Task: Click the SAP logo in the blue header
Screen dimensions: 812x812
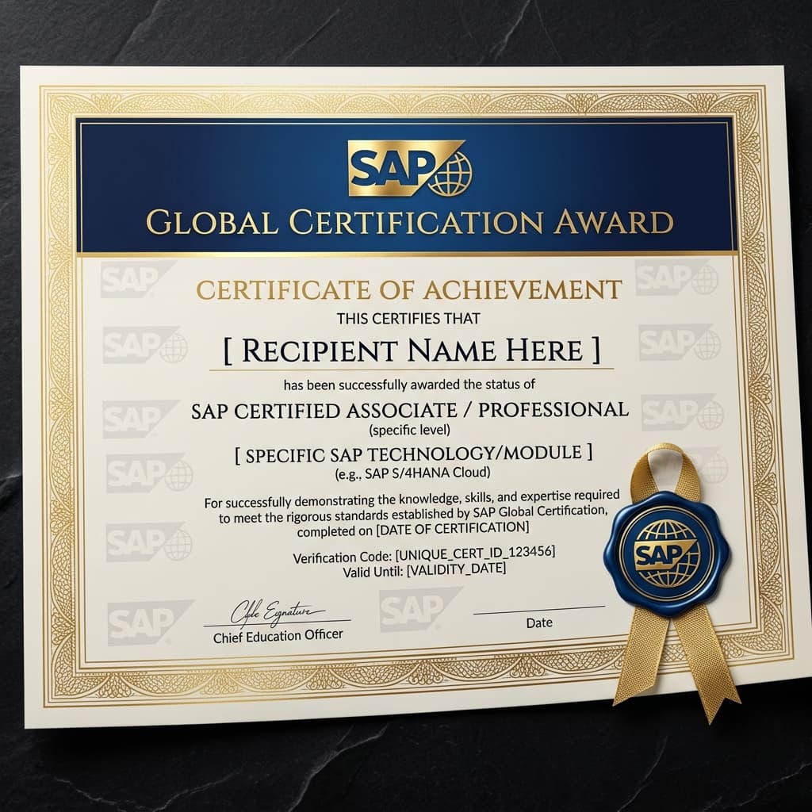Action: [x=410, y=168]
